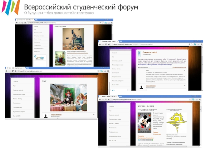Open a new tab in the Чат window
The image size is (213, 160).
click(28, 68)
